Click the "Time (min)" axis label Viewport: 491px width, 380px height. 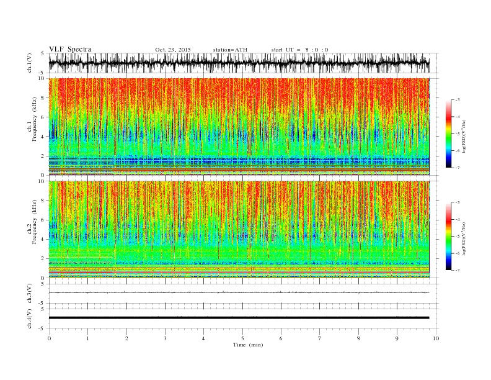click(248, 345)
